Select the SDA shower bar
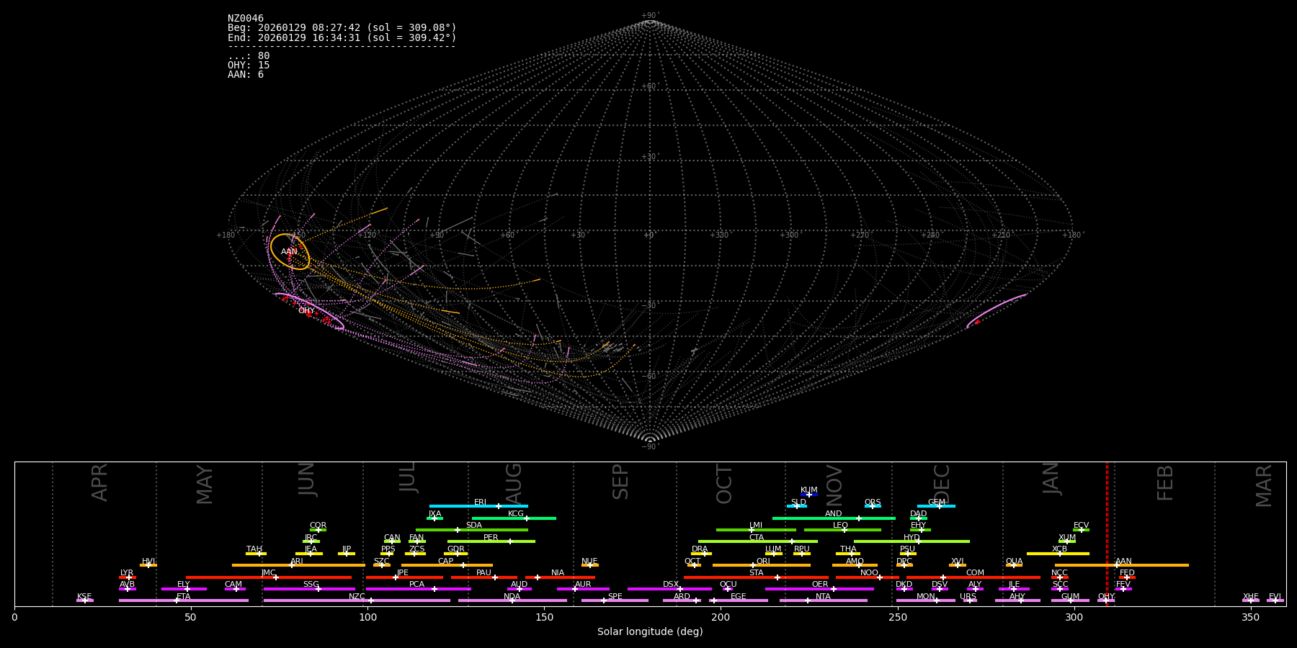 472,530
